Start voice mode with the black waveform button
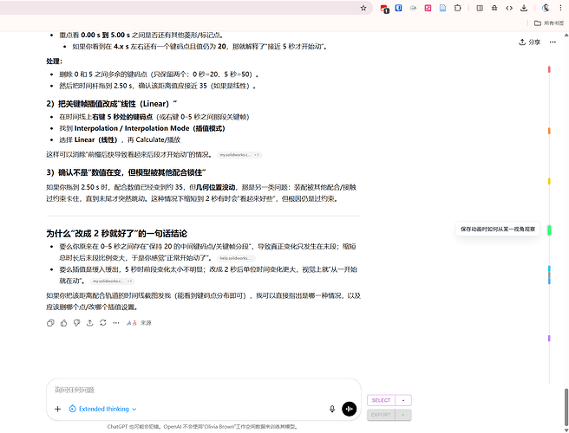This screenshot has width=569, height=433. click(x=349, y=409)
